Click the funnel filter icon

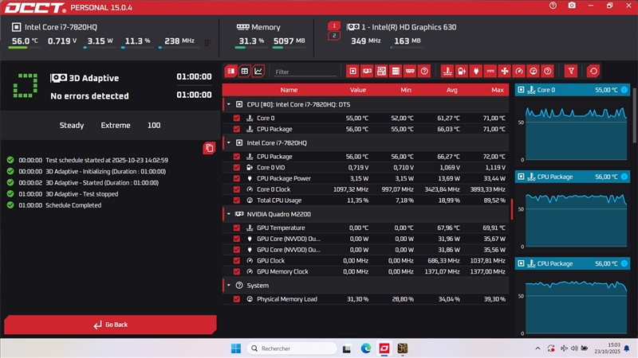pos(571,72)
